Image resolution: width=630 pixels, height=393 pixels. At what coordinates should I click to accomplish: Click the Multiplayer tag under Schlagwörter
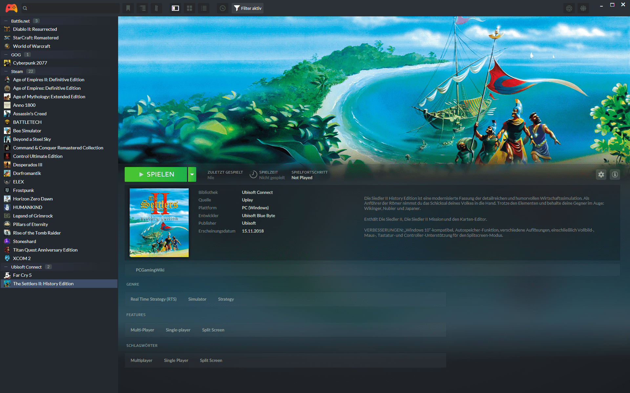point(141,360)
